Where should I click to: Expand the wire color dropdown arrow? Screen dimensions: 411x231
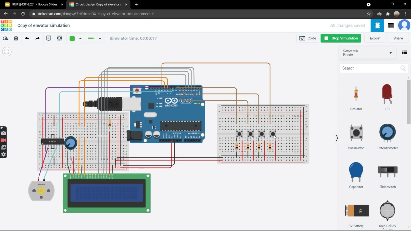[80, 38]
